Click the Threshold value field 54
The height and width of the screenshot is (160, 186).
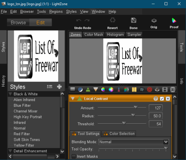(x=156, y=124)
